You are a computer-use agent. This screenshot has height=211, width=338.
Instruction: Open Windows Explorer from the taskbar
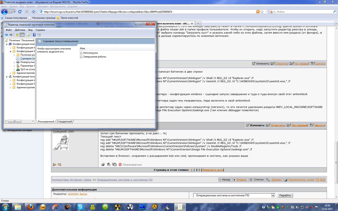(18, 207)
